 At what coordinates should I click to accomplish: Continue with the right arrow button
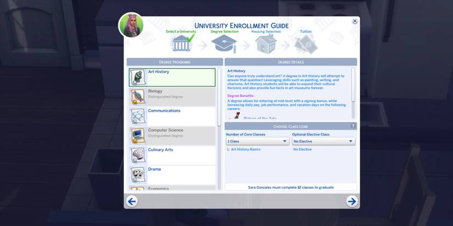click(x=352, y=201)
